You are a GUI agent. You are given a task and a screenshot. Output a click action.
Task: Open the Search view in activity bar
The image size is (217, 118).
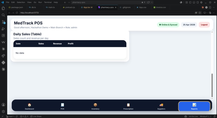3,15
